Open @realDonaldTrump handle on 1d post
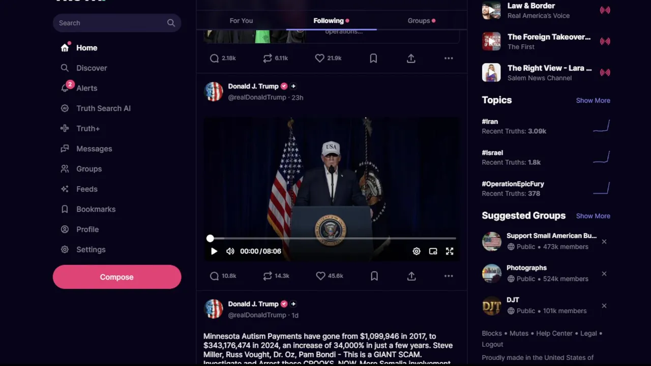This screenshot has width=651, height=366. 257,315
